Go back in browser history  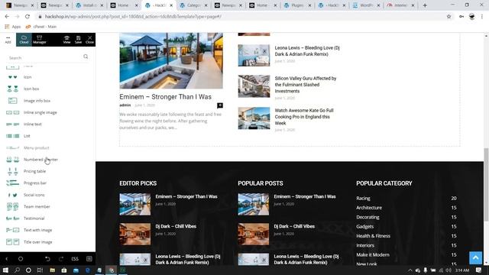pyautogui.click(x=7, y=17)
